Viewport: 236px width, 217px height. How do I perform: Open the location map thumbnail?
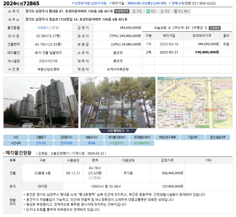tap(195, 102)
